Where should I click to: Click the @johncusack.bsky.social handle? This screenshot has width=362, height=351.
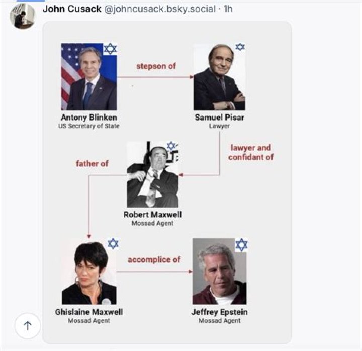tap(161, 9)
